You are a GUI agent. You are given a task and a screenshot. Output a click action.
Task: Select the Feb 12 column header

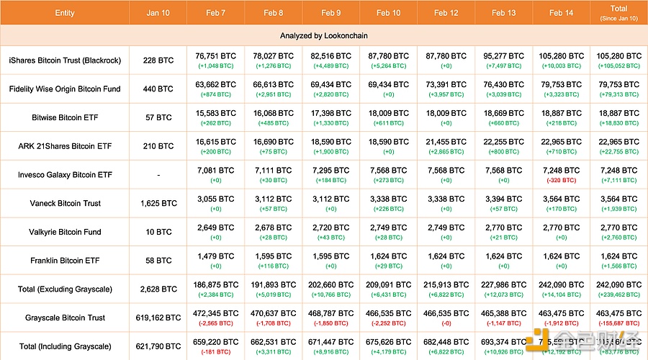coord(446,13)
